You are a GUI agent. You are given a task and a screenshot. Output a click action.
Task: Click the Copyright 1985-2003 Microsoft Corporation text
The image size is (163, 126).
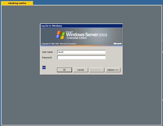59,44
